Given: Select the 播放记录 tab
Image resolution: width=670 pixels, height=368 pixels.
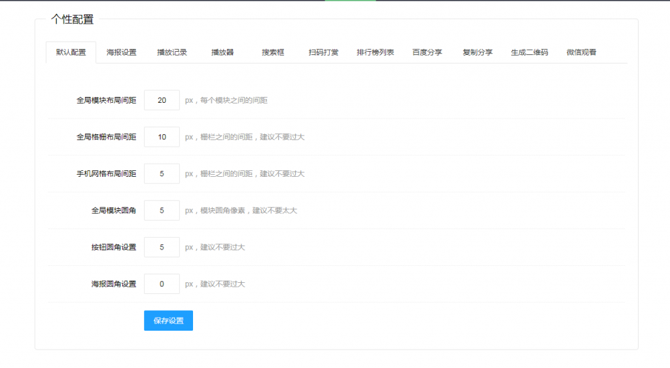Looking at the screenshot, I should (x=172, y=52).
